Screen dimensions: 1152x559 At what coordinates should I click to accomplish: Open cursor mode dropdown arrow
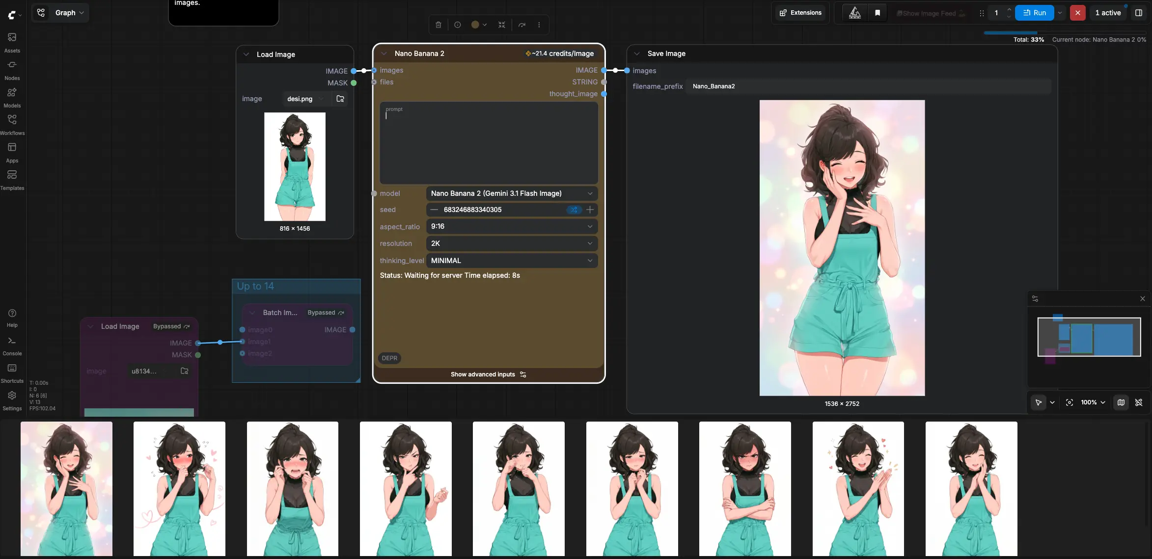[x=1052, y=402]
